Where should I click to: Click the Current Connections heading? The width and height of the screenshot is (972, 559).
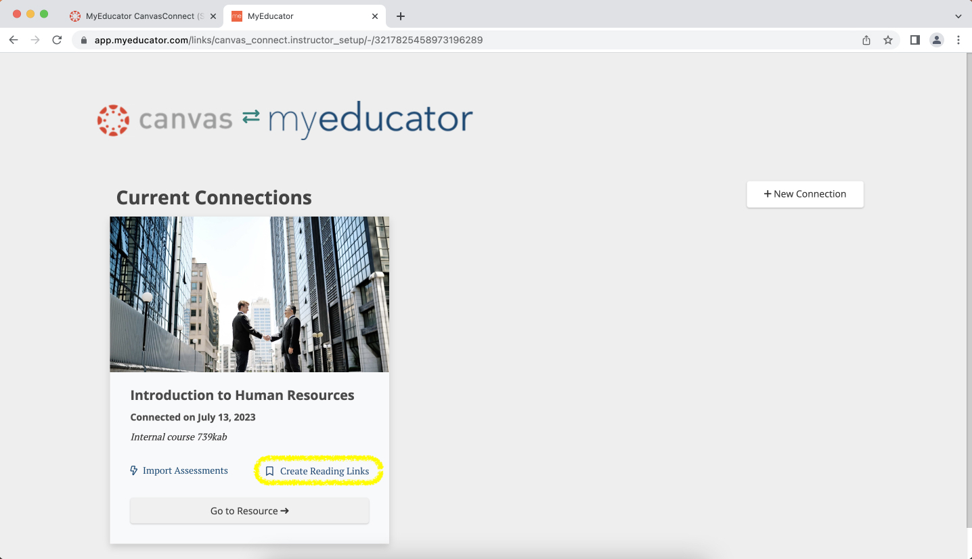pos(214,198)
